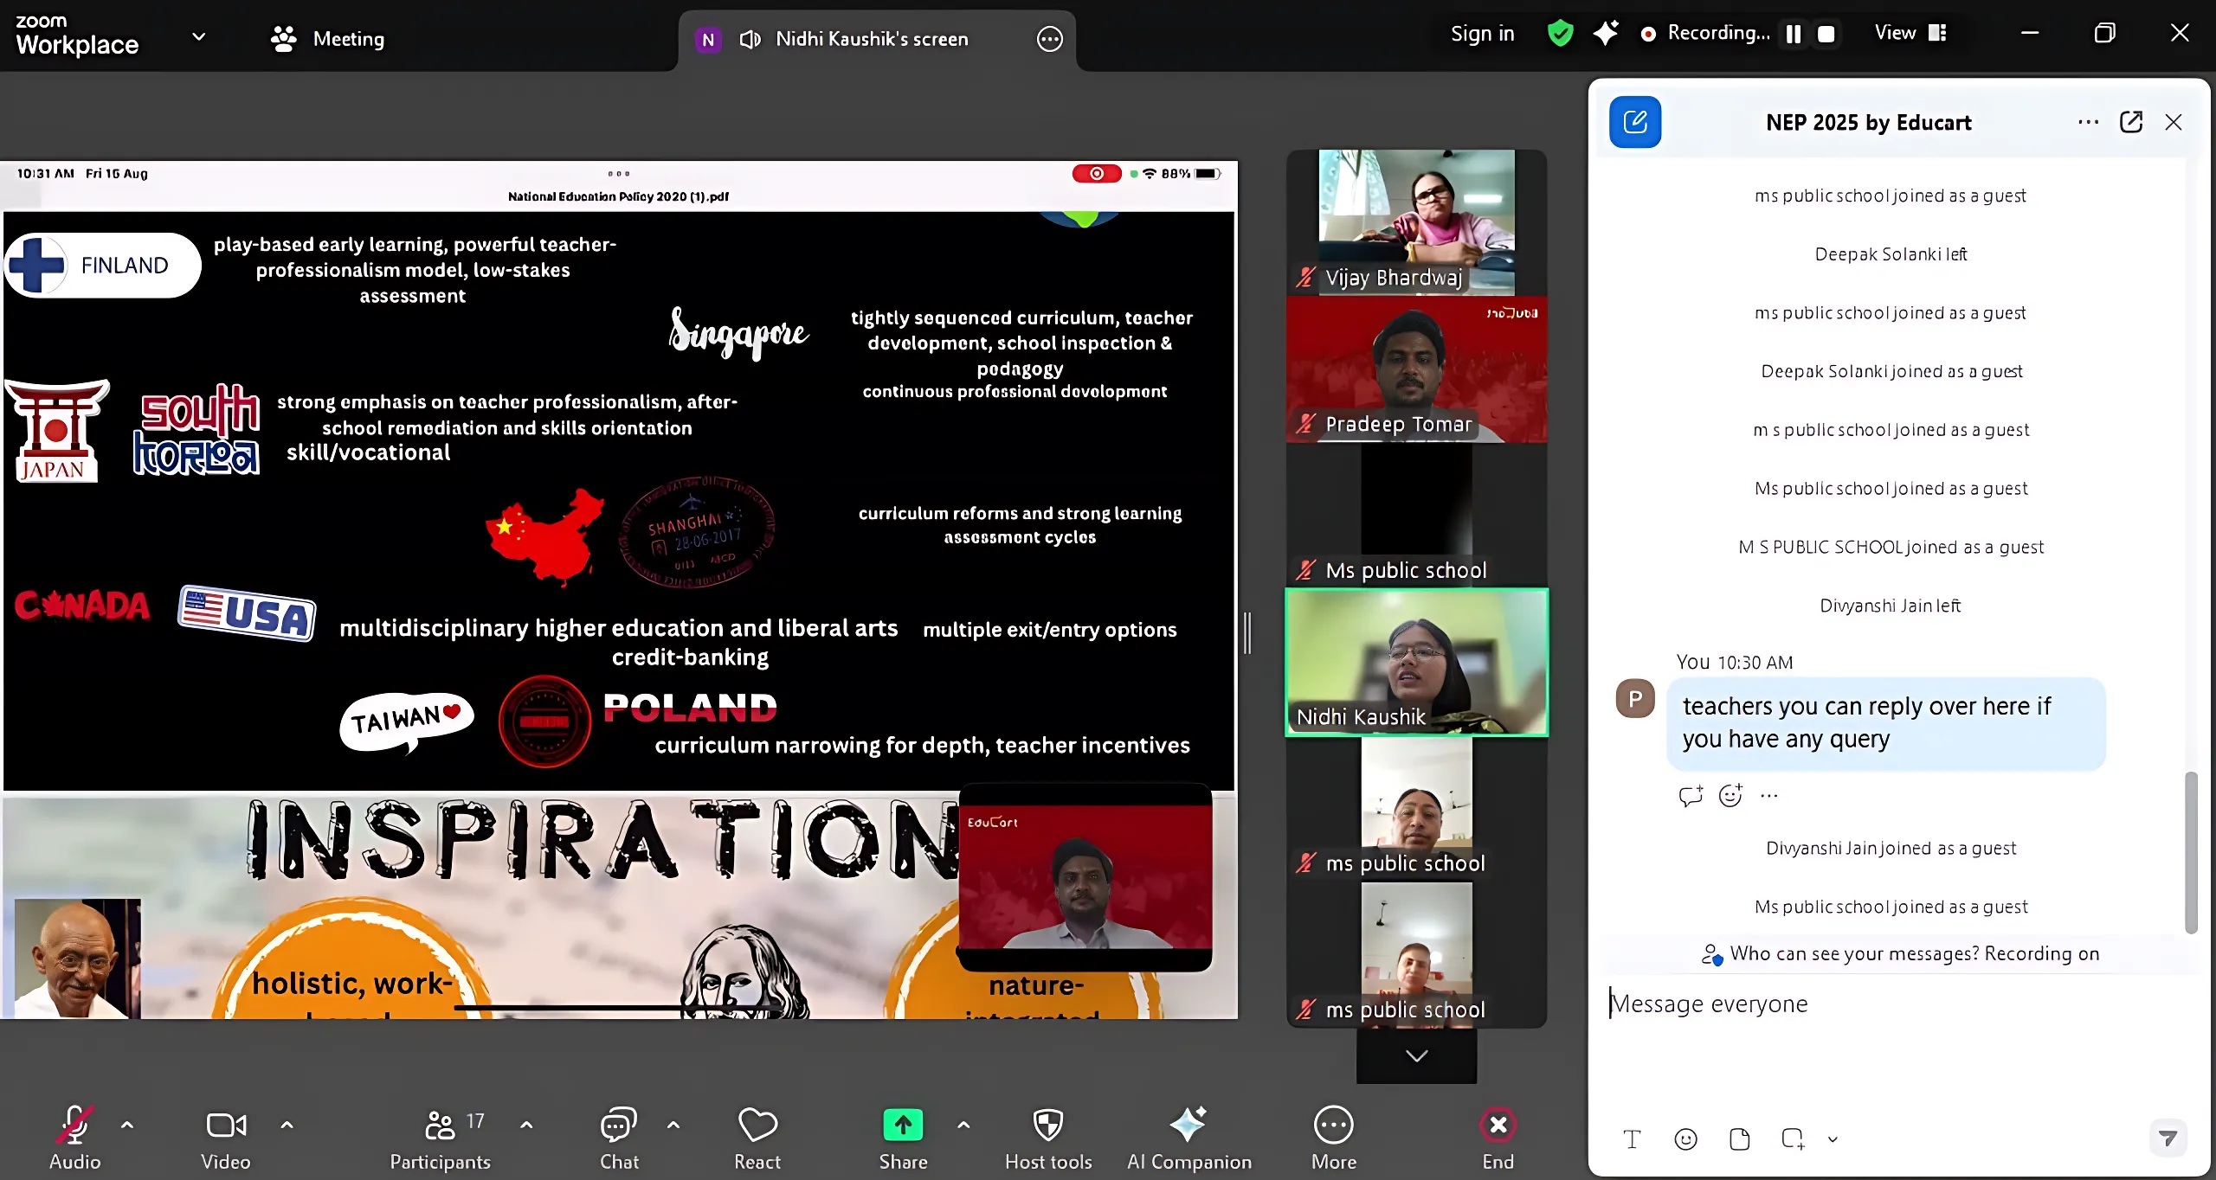
Task: Expand the chat options arrow
Action: [x=673, y=1125]
